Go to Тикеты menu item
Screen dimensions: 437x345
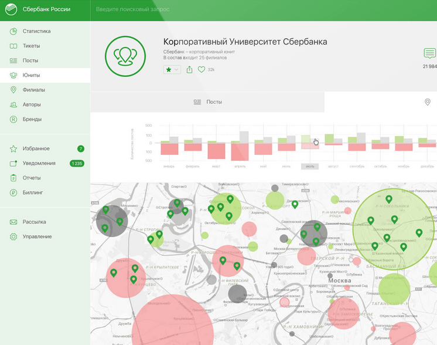(45, 46)
